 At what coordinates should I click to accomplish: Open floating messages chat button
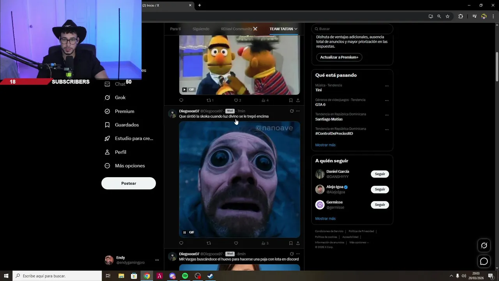coord(484,261)
